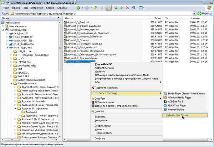Expand the (C:) C_SYSTEM-39 drive node

(7, 37)
